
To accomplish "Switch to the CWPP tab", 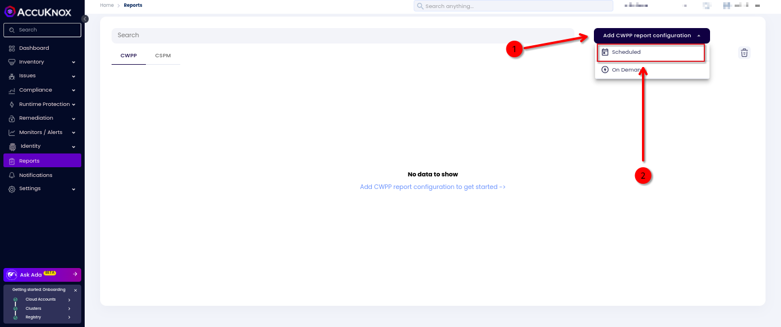I will [x=129, y=56].
